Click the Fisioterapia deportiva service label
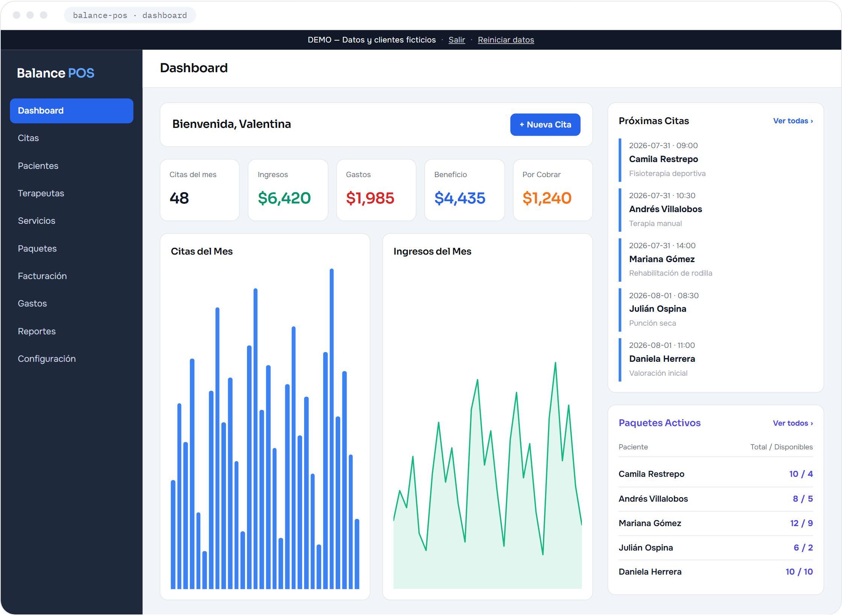The width and height of the screenshot is (842, 616). 667,173
